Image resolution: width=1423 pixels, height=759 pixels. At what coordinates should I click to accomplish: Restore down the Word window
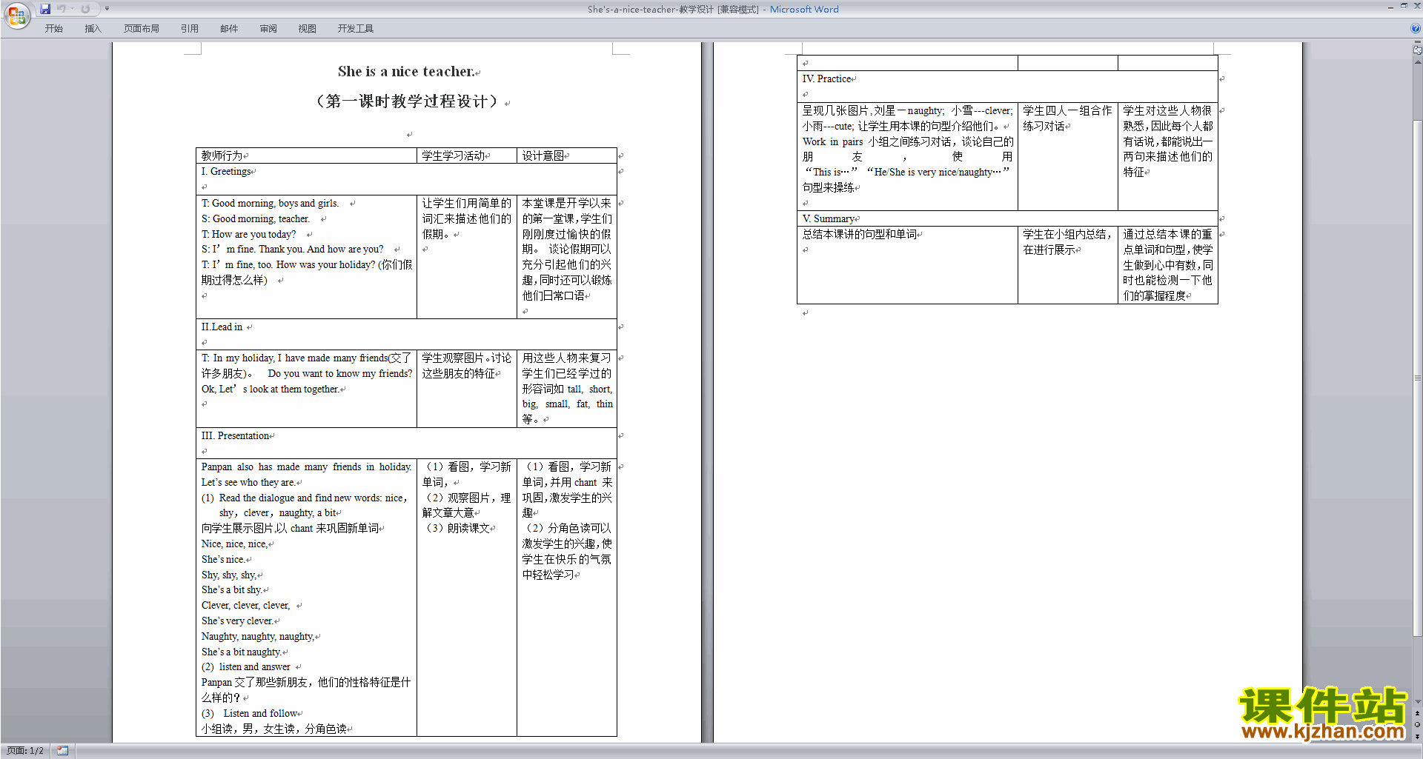point(1404,7)
